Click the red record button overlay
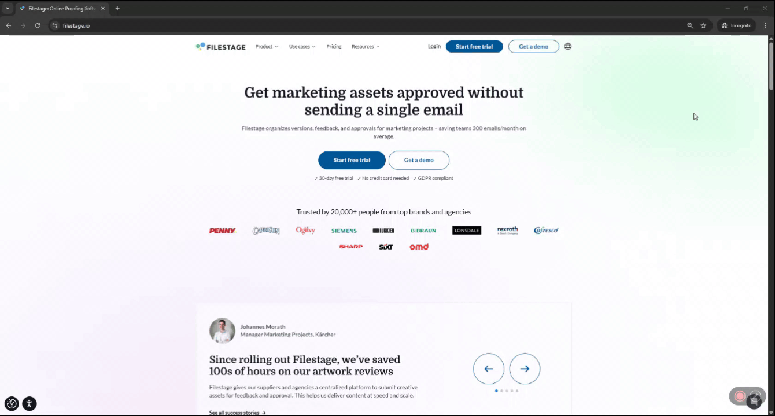The height and width of the screenshot is (416, 775). click(x=740, y=396)
